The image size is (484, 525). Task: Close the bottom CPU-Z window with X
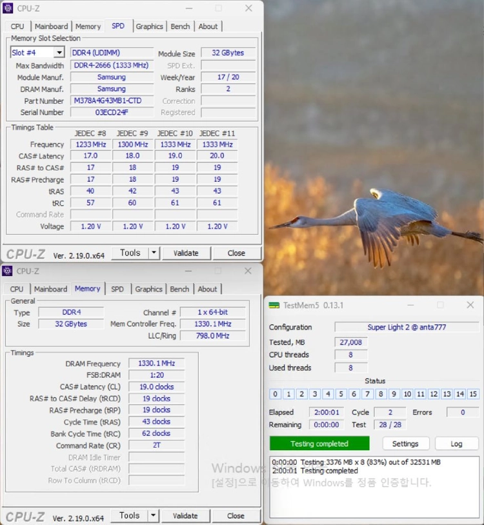click(x=248, y=270)
